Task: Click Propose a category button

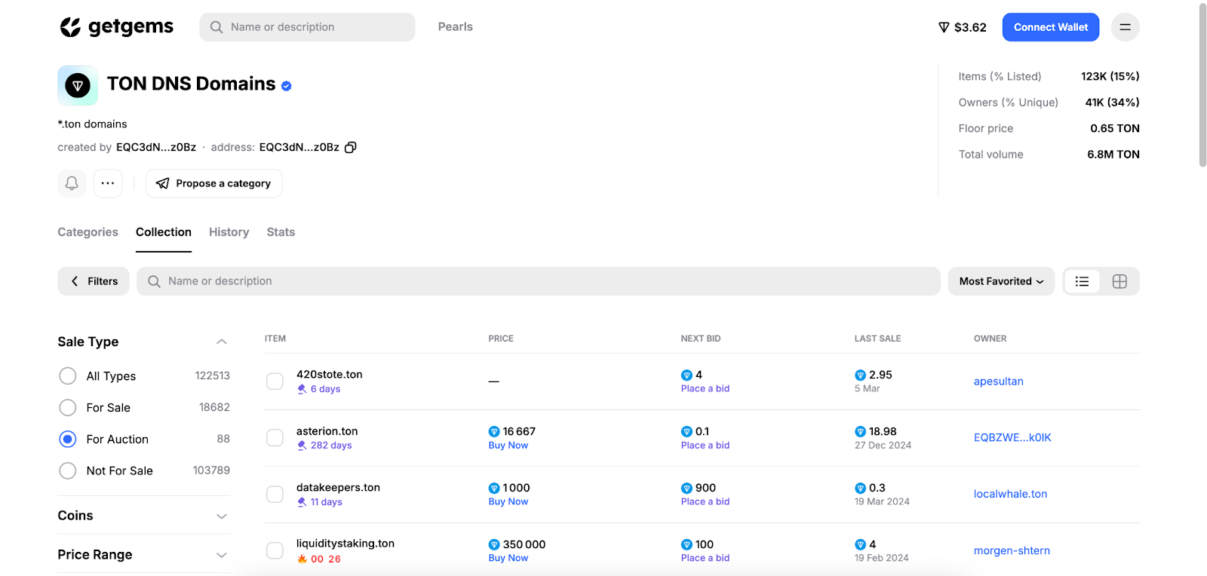Action: (214, 183)
